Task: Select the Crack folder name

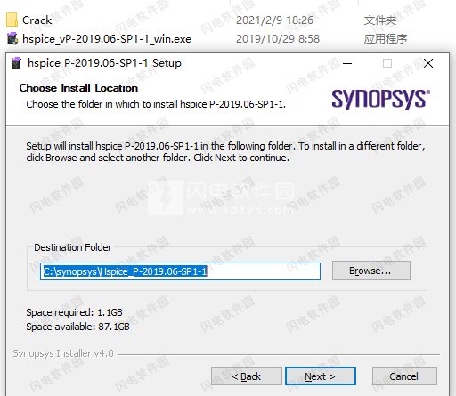Action: pos(37,20)
